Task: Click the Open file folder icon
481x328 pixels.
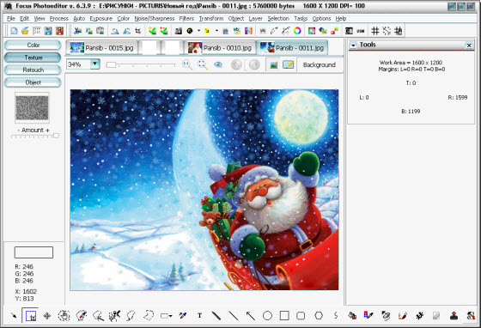Action: tap(25, 31)
